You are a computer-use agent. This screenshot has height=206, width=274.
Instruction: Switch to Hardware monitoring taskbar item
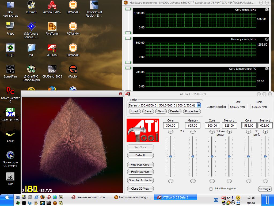click(x=133, y=197)
